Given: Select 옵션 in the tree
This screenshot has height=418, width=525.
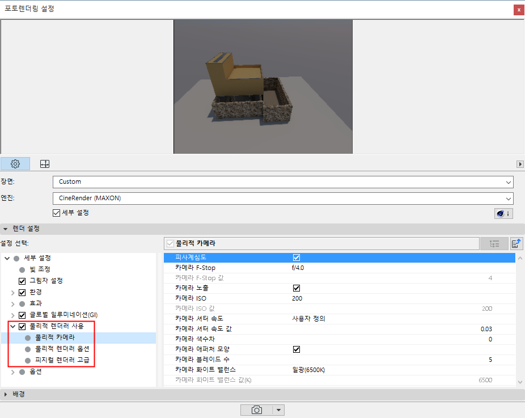Looking at the screenshot, I should (x=36, y=372).
